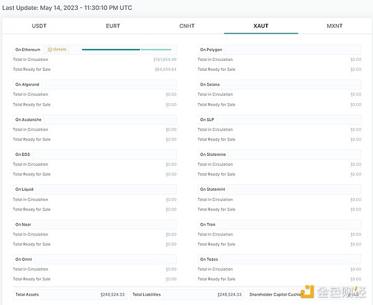
Task: Switch to the MXNT tab
Action: click(334, 26)
